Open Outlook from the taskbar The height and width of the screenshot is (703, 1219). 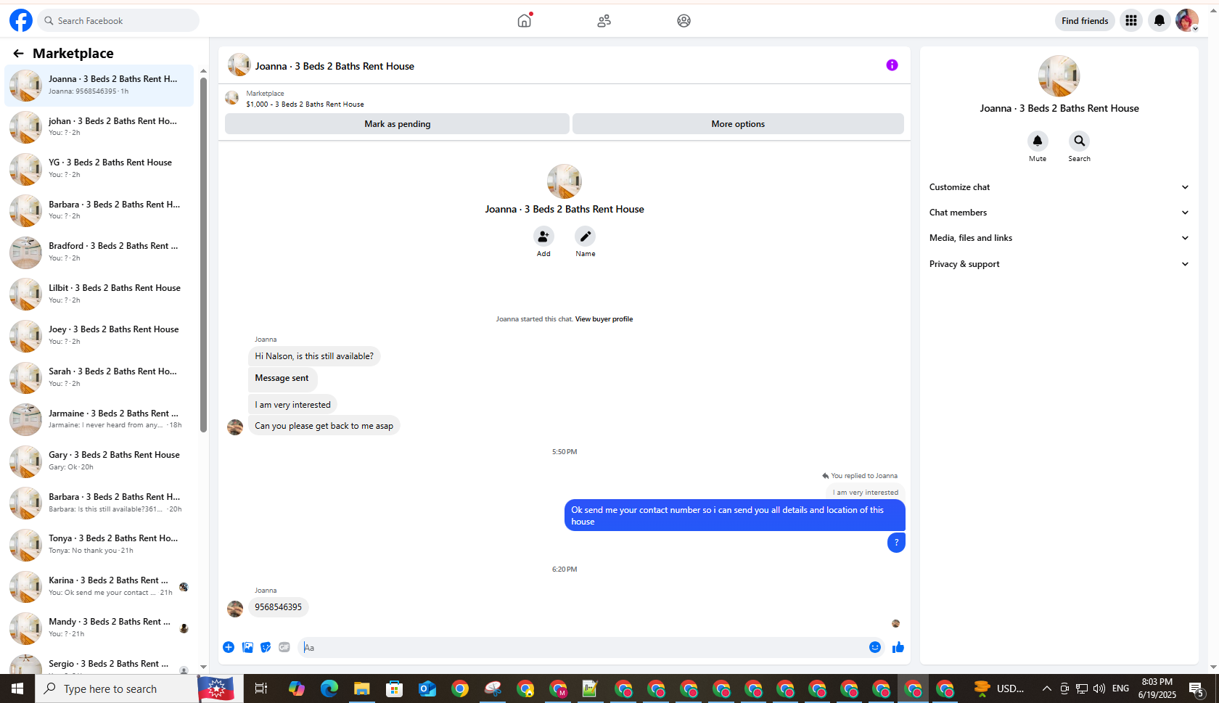click(x=427, y=688)
